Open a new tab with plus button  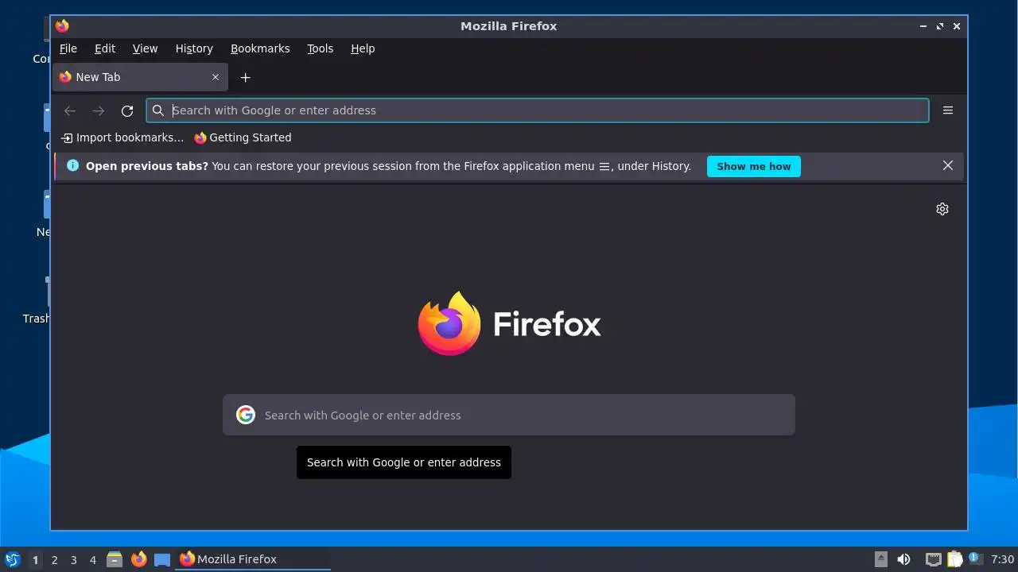click(246, 77)
